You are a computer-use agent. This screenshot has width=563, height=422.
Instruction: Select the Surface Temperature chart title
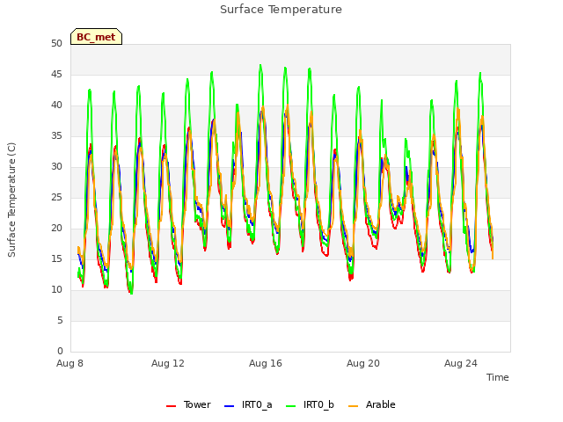click(x=281, y=10)
